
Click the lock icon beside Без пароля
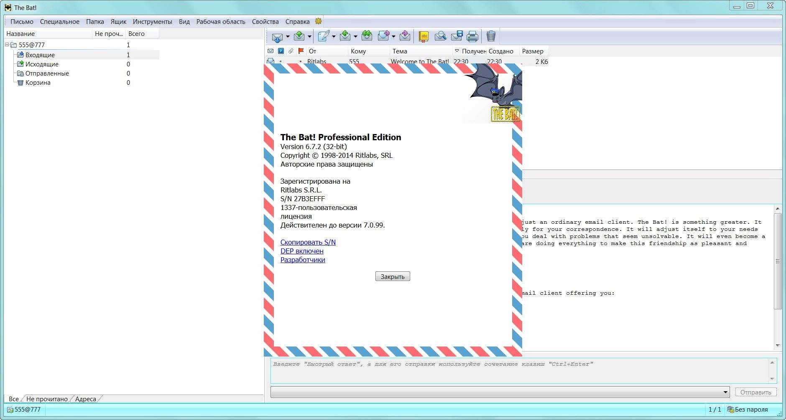(x=731, y=410)
